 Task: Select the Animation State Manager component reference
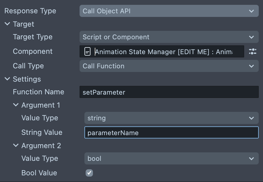pyautogui.click(x=164, y=52)
